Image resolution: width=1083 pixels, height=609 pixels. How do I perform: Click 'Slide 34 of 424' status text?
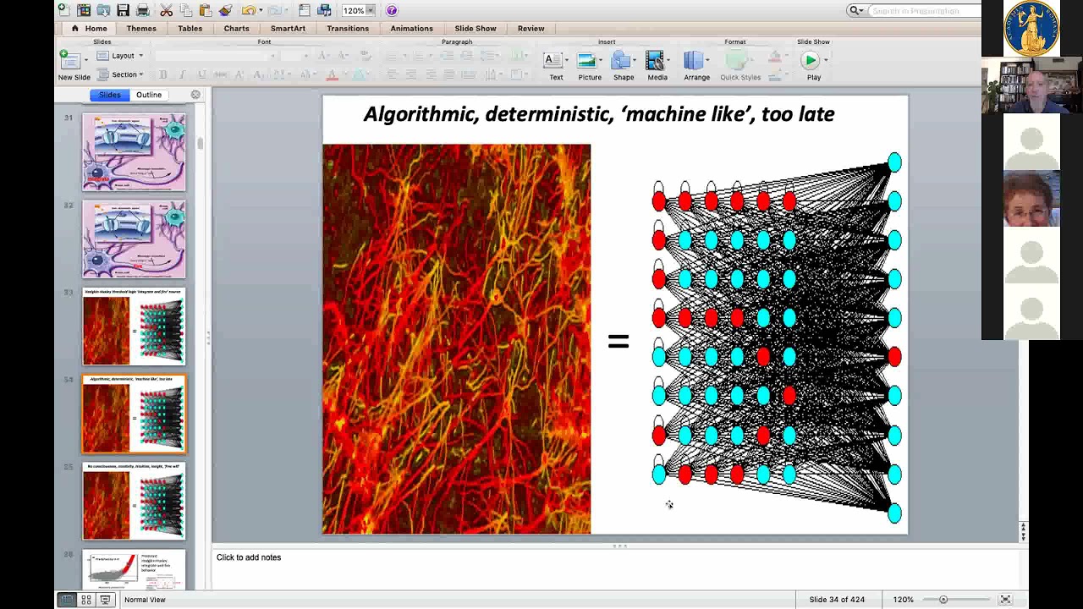point(837,600)
